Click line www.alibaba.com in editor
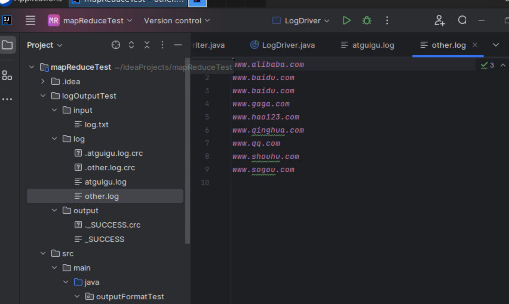 point(269,65)
